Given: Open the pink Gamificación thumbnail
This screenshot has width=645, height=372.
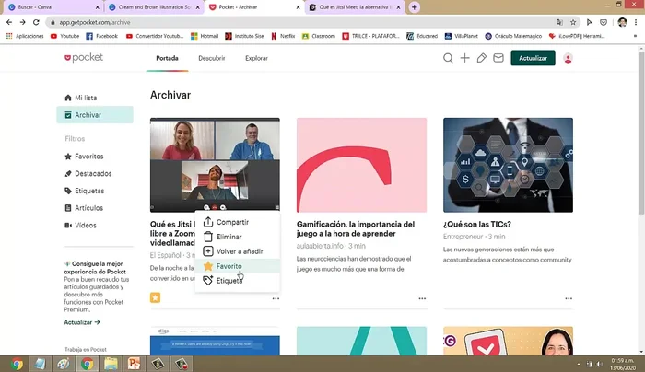Looking at the screenshot, I should coord(361,165).
